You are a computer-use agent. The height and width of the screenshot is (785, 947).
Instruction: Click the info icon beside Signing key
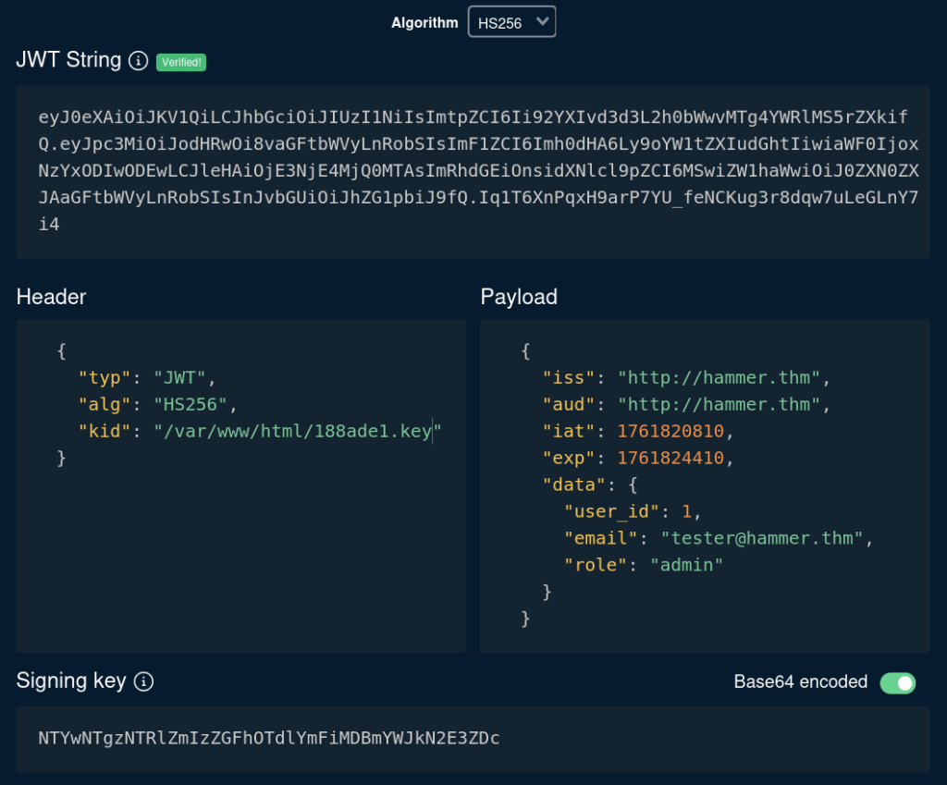(x=143, y=681)
